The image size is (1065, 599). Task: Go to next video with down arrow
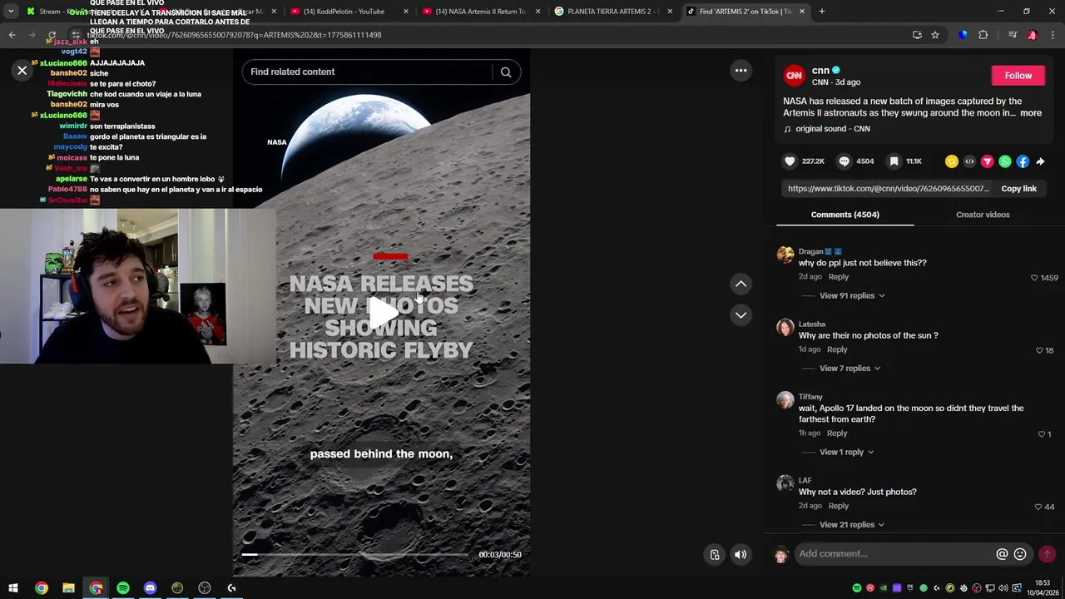tap(741, 314)
